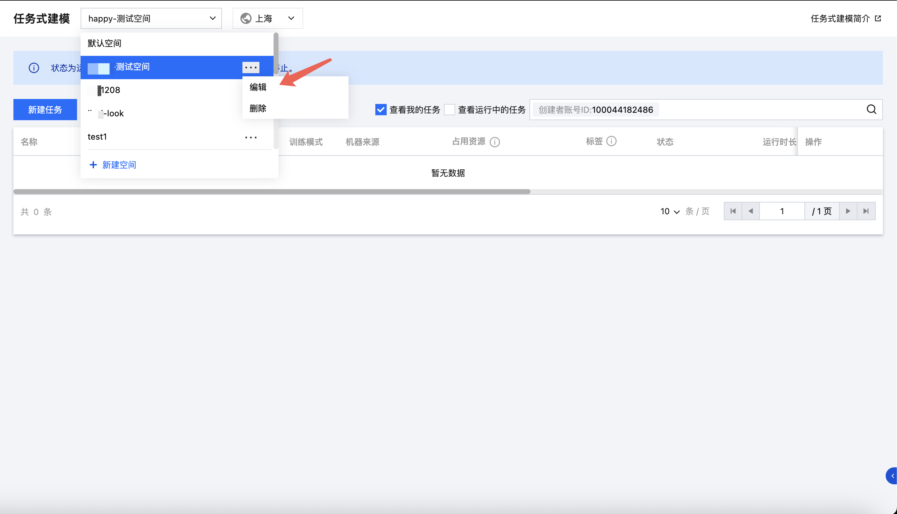The width and height of the screenshot is (897, 514).
Task: Select 默认空间 in the workspace list
Action: [105, 43]
